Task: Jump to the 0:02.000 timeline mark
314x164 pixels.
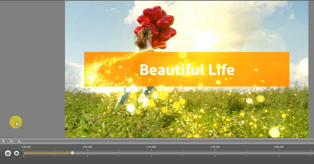Action: coord(87,147)
